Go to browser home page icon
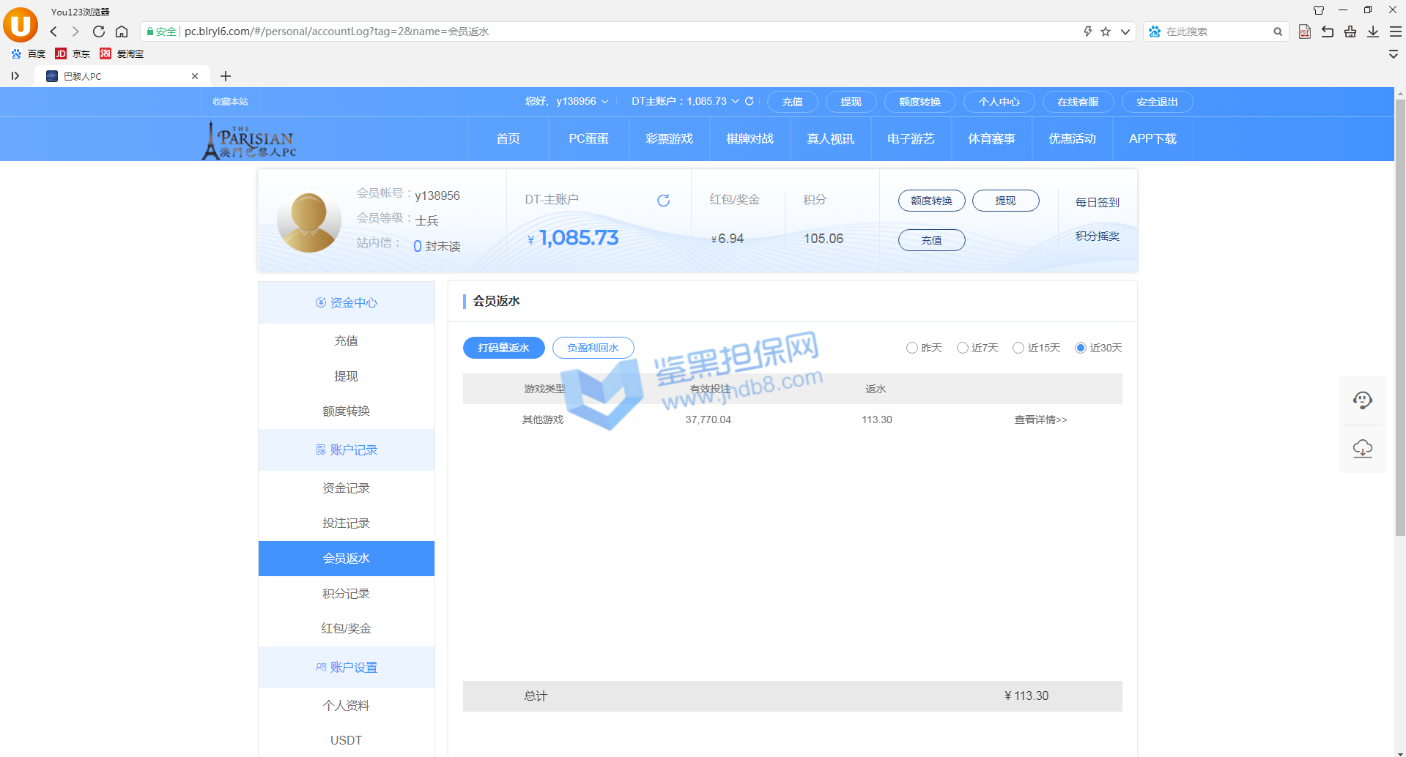Viewport: 1406px width, 757px height. pos(122,31)
